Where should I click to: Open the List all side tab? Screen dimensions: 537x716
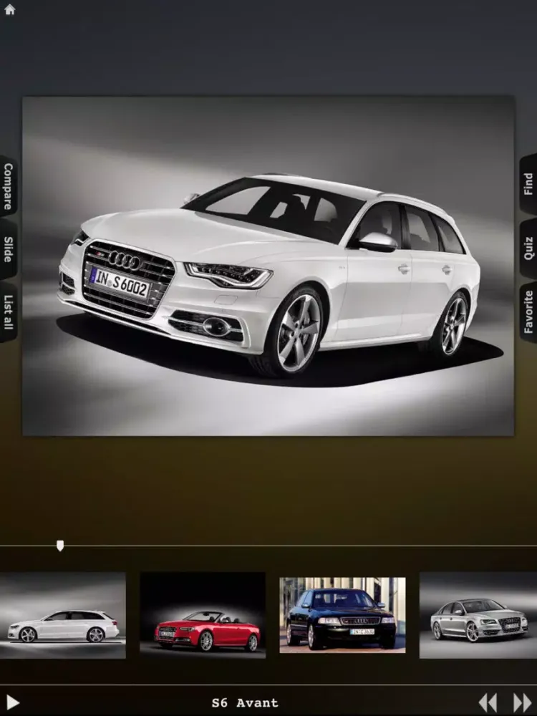(x=8, y=312)
